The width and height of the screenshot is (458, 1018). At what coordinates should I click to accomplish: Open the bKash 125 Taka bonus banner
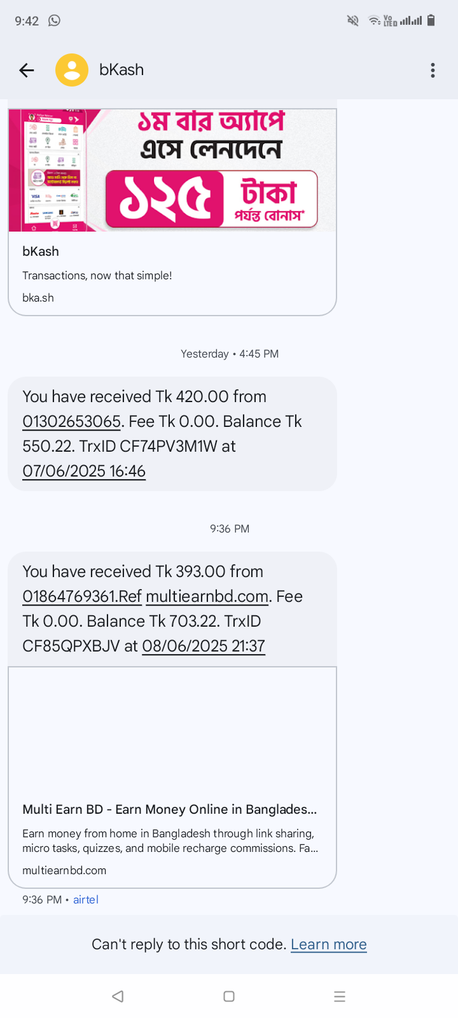[172, 170]
